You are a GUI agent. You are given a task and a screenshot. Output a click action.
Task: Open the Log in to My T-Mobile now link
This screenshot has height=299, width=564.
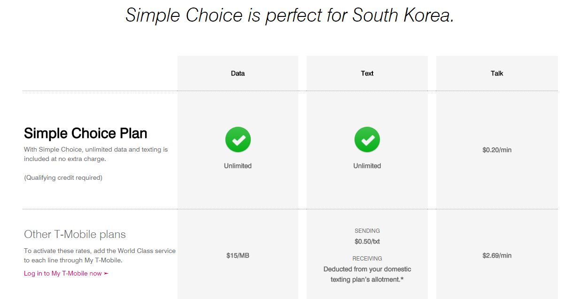tap(66, 273)
